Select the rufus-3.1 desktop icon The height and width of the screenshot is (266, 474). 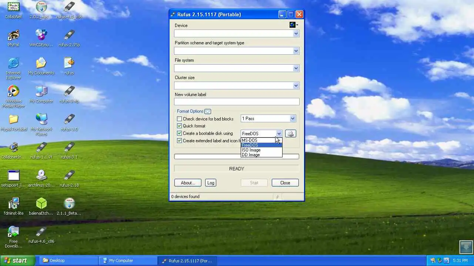[x=69, y=150]
